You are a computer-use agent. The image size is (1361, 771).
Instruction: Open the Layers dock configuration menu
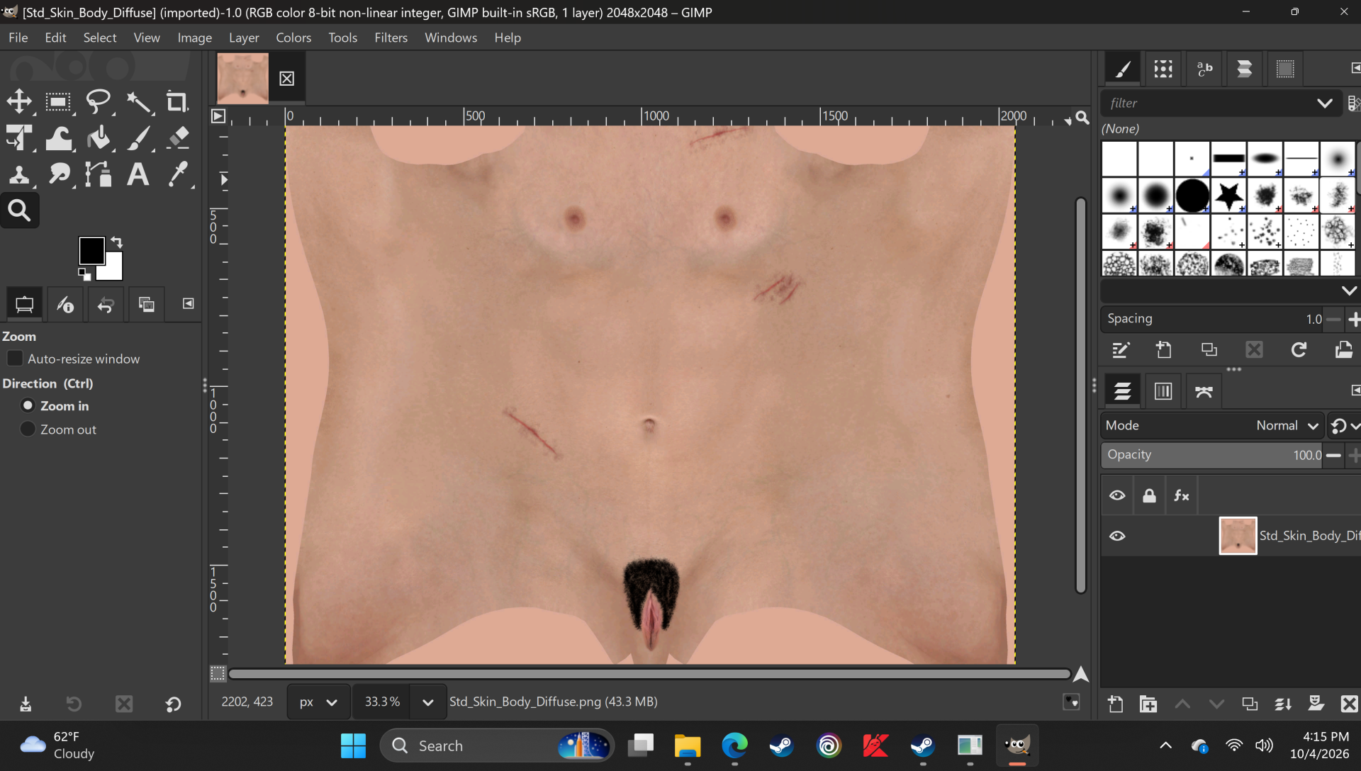click(1355, 390)
